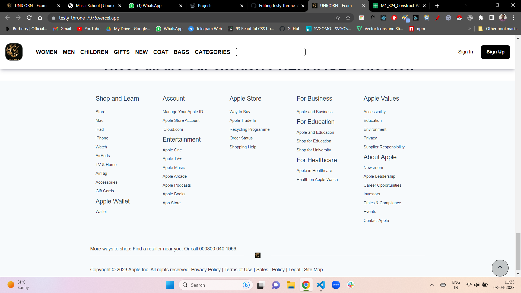The image size is (521, 293).
Task: Open the Privacy Policy link
Action: point(206,270)
